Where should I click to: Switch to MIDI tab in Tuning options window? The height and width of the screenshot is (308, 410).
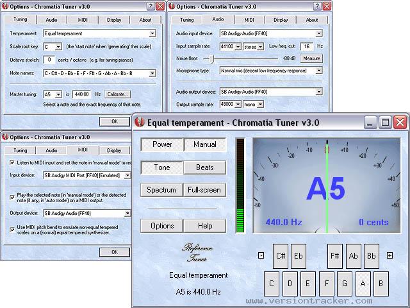point(83,20)
